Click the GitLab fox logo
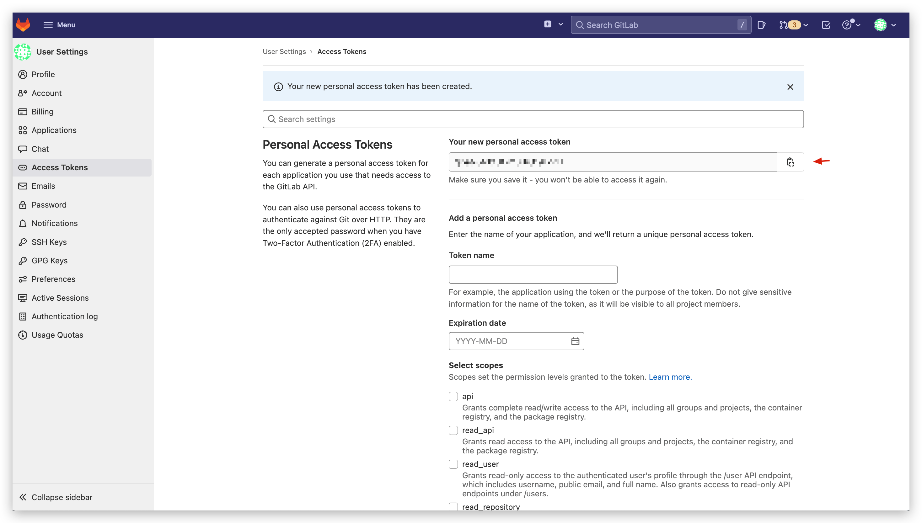922x523 pixels. [x=23, y=25]
